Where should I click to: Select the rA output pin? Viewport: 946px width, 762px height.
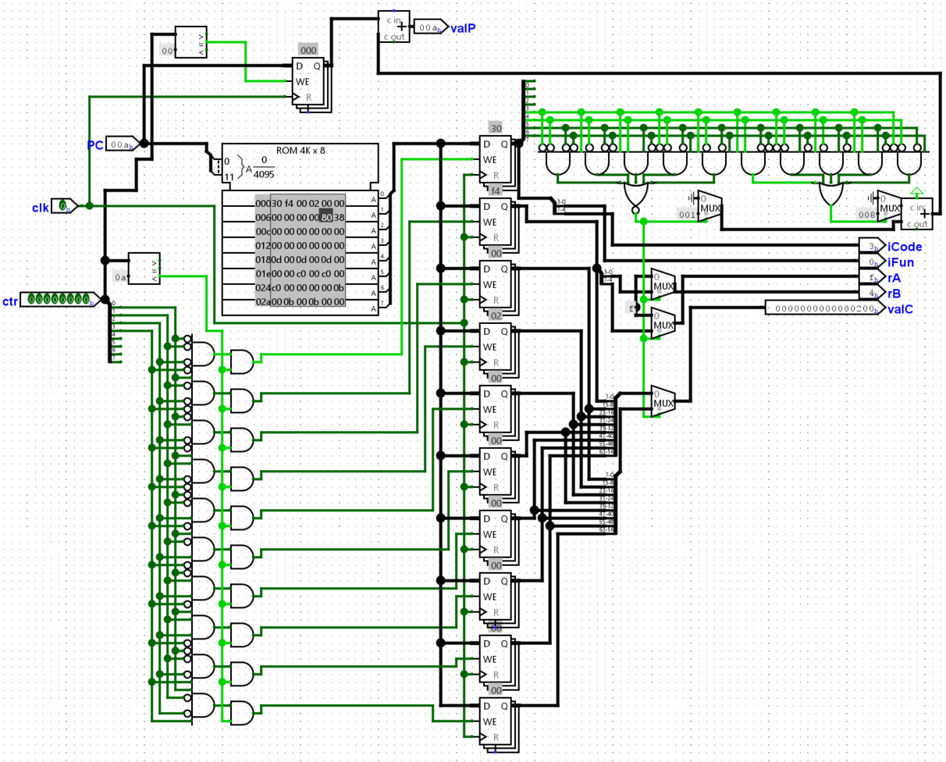[872, 277]
